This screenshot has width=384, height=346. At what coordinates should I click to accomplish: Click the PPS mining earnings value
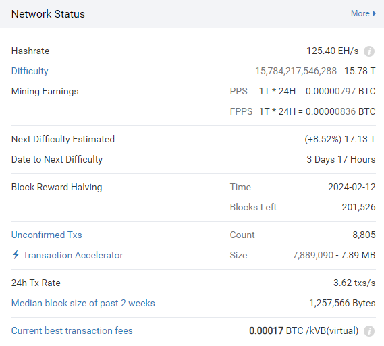pyautogui.click(x=317, y=91)
